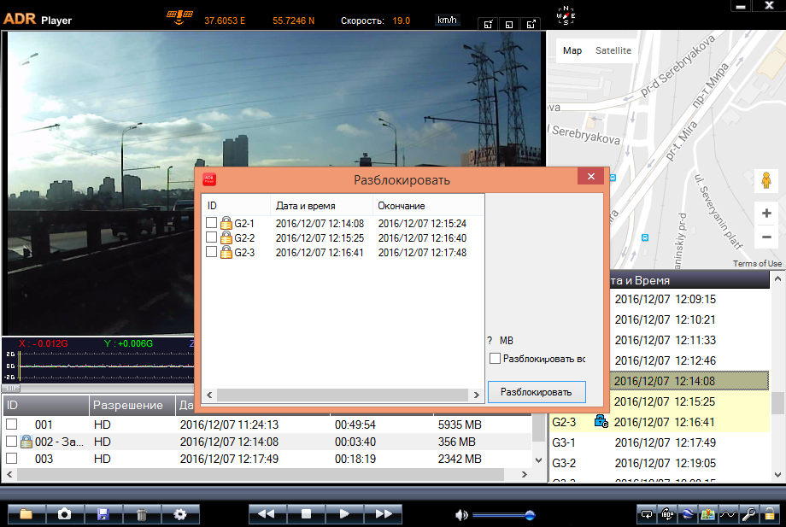Enable the 'Разблокировать все' checkbox
The height and width of the screenshot is (527, 786).
pos(495,359)
